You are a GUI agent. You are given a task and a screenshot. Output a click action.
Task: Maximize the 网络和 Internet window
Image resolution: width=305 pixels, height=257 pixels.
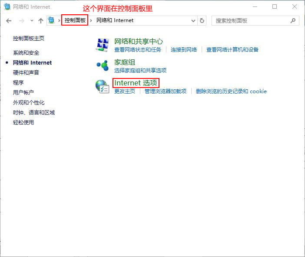[275, 7]
